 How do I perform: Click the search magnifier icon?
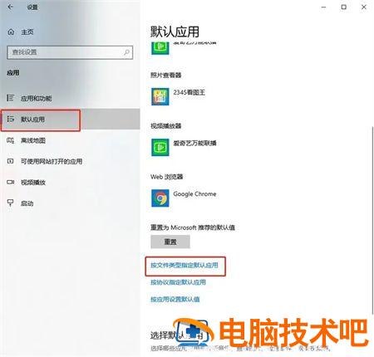click(126, 52)
